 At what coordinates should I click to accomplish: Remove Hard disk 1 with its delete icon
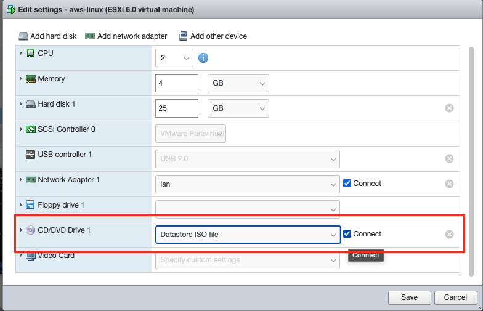click(x=449, y=108)
